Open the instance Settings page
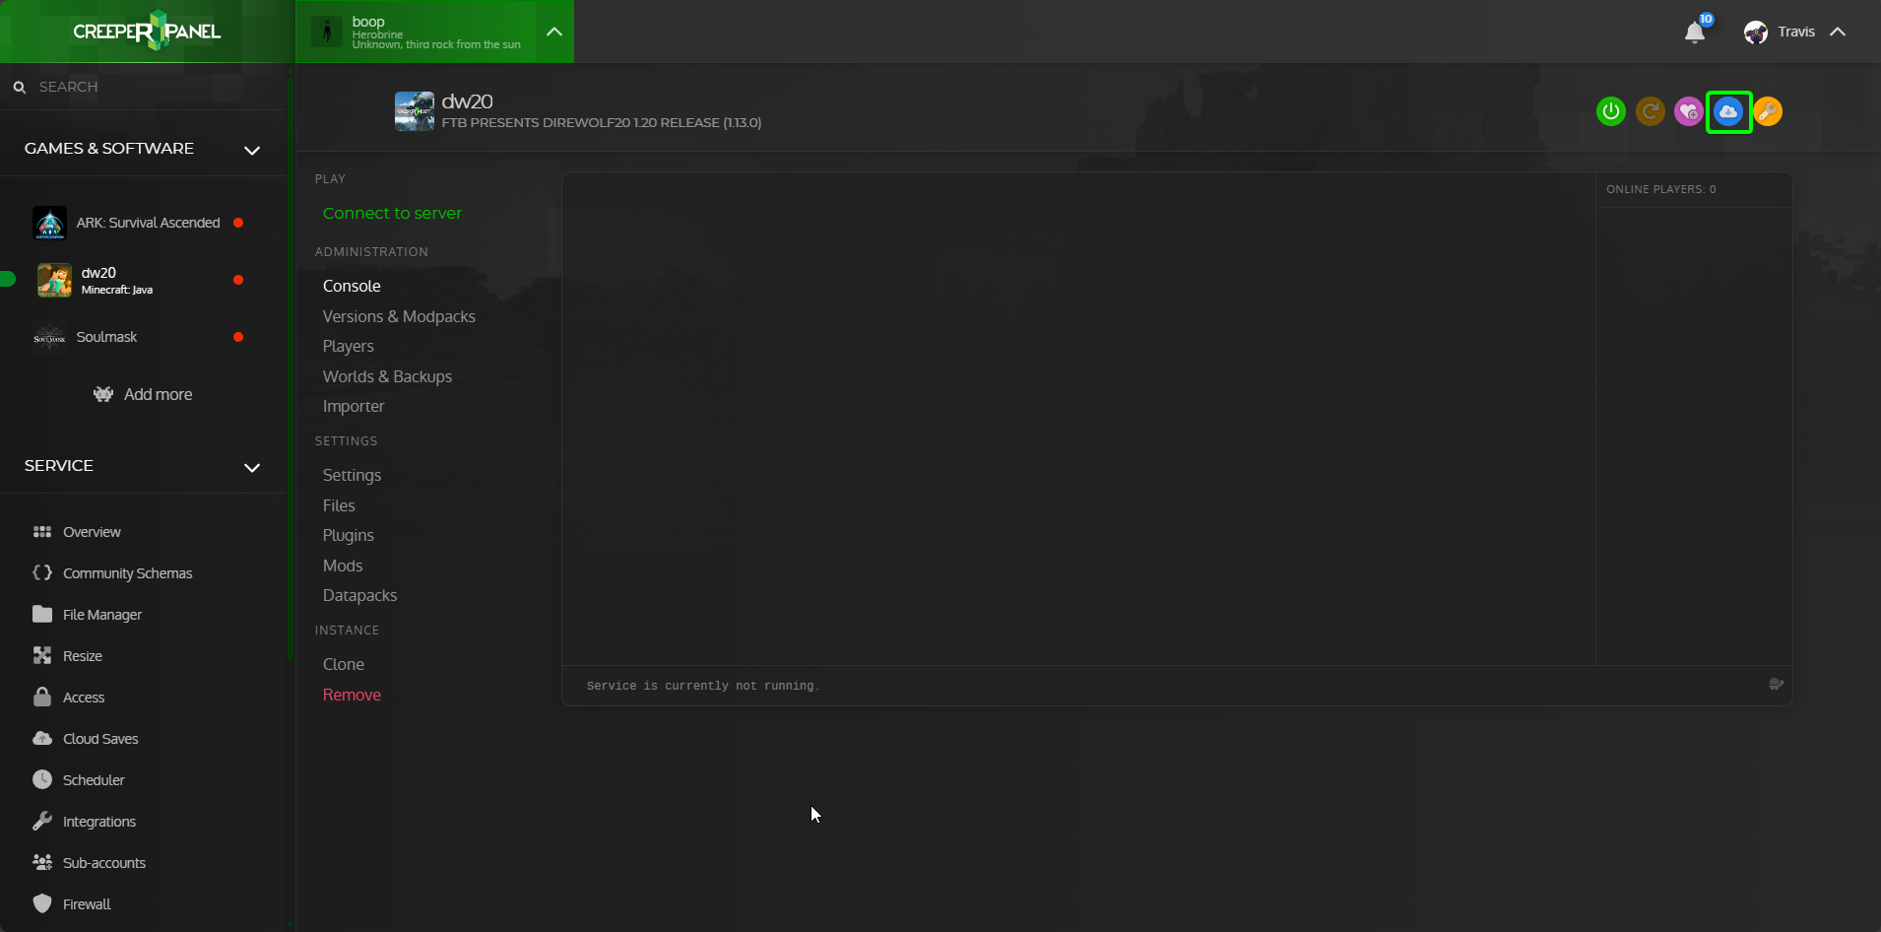Viewport: 1881px width, 932px height. pos(352,475)
